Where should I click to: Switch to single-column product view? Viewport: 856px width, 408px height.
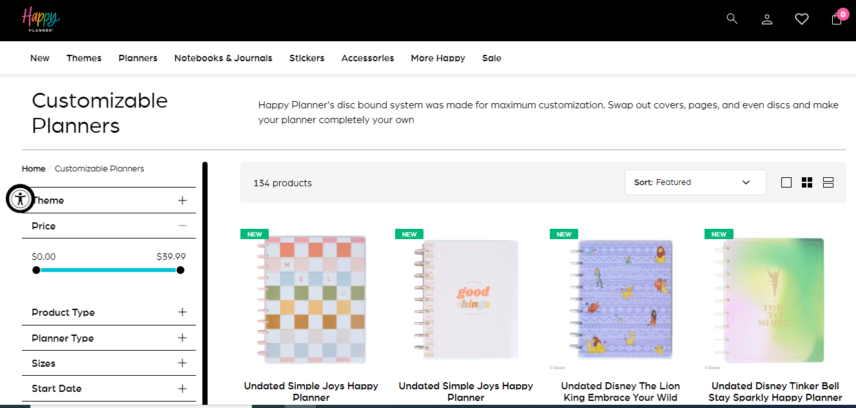786,182
